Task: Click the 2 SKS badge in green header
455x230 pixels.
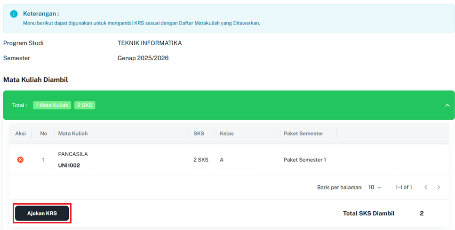Action: click(x=85, y=105)
